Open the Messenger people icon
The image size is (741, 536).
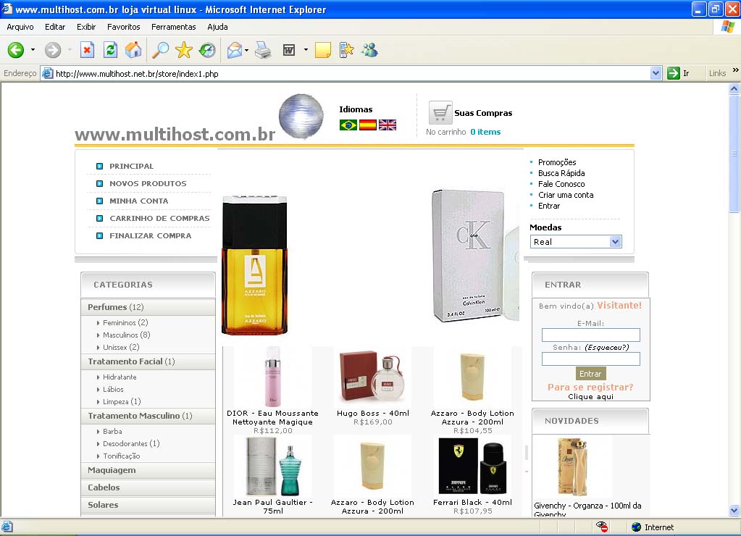[369, 50]
